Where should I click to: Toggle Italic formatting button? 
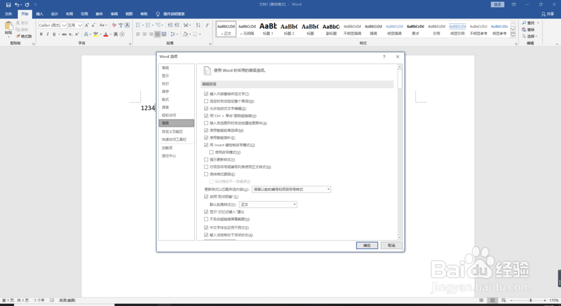coord(48,34)
